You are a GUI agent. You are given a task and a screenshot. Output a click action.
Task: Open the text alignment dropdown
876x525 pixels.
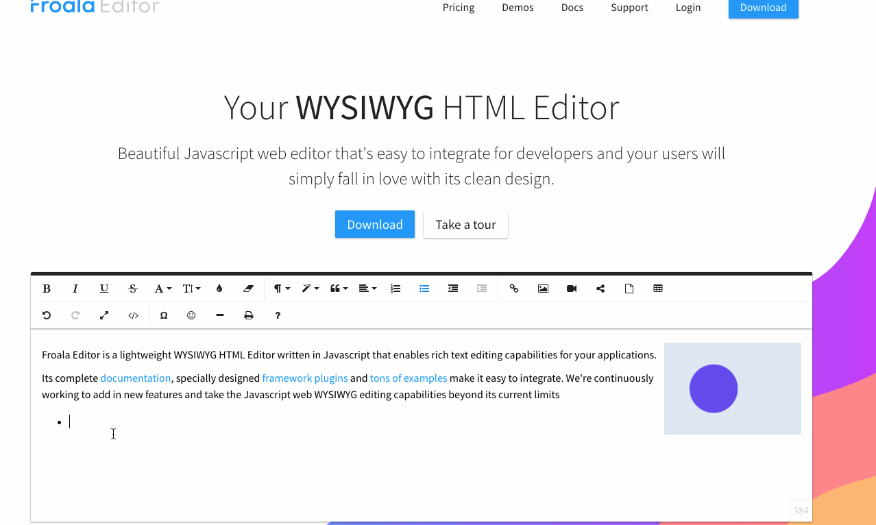coord(367,289)
